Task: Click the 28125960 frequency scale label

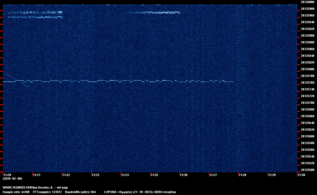Action: tap(307, 15)
